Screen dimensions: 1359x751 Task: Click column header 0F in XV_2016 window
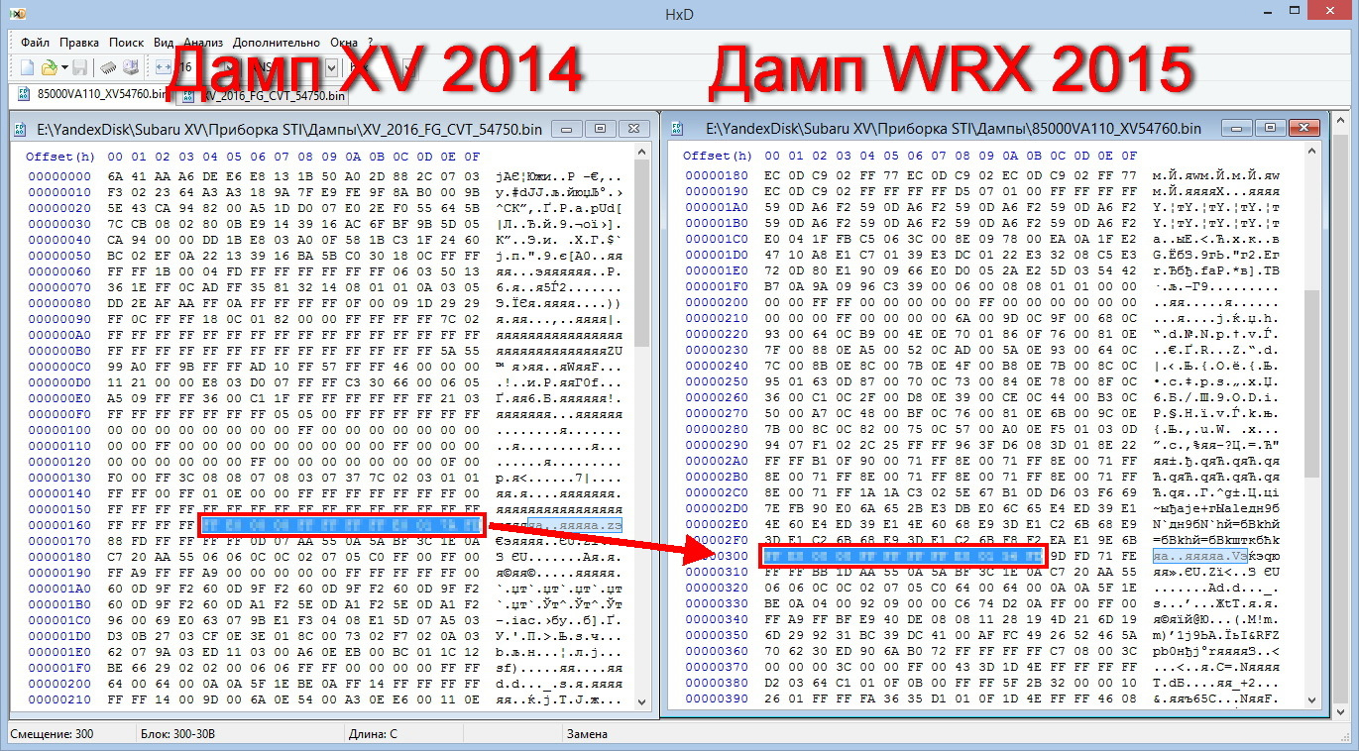pos(472,156)
